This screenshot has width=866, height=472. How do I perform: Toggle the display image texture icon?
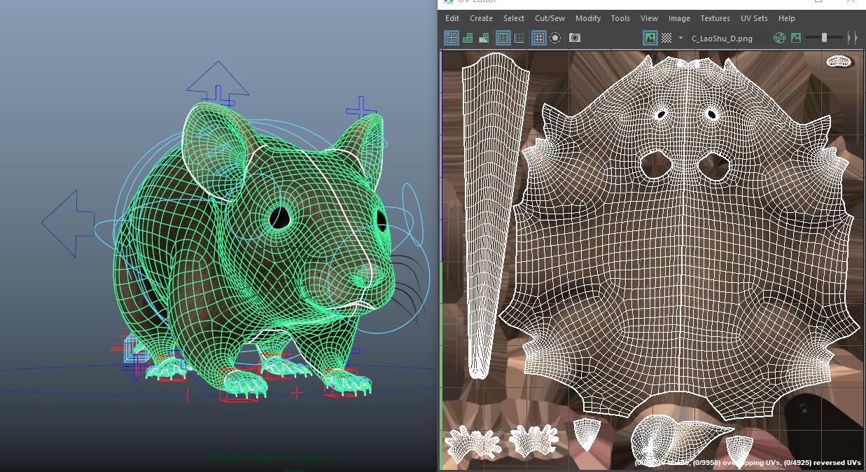tap(650, 38)
